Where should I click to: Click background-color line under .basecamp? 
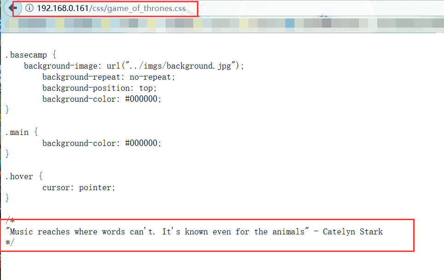coord(102,99)
